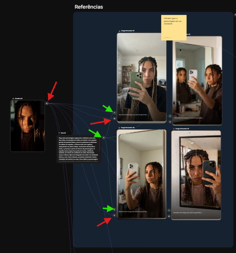Click the text input port of top-right Image Generator
236x253 pixels.
pos(170,116)
